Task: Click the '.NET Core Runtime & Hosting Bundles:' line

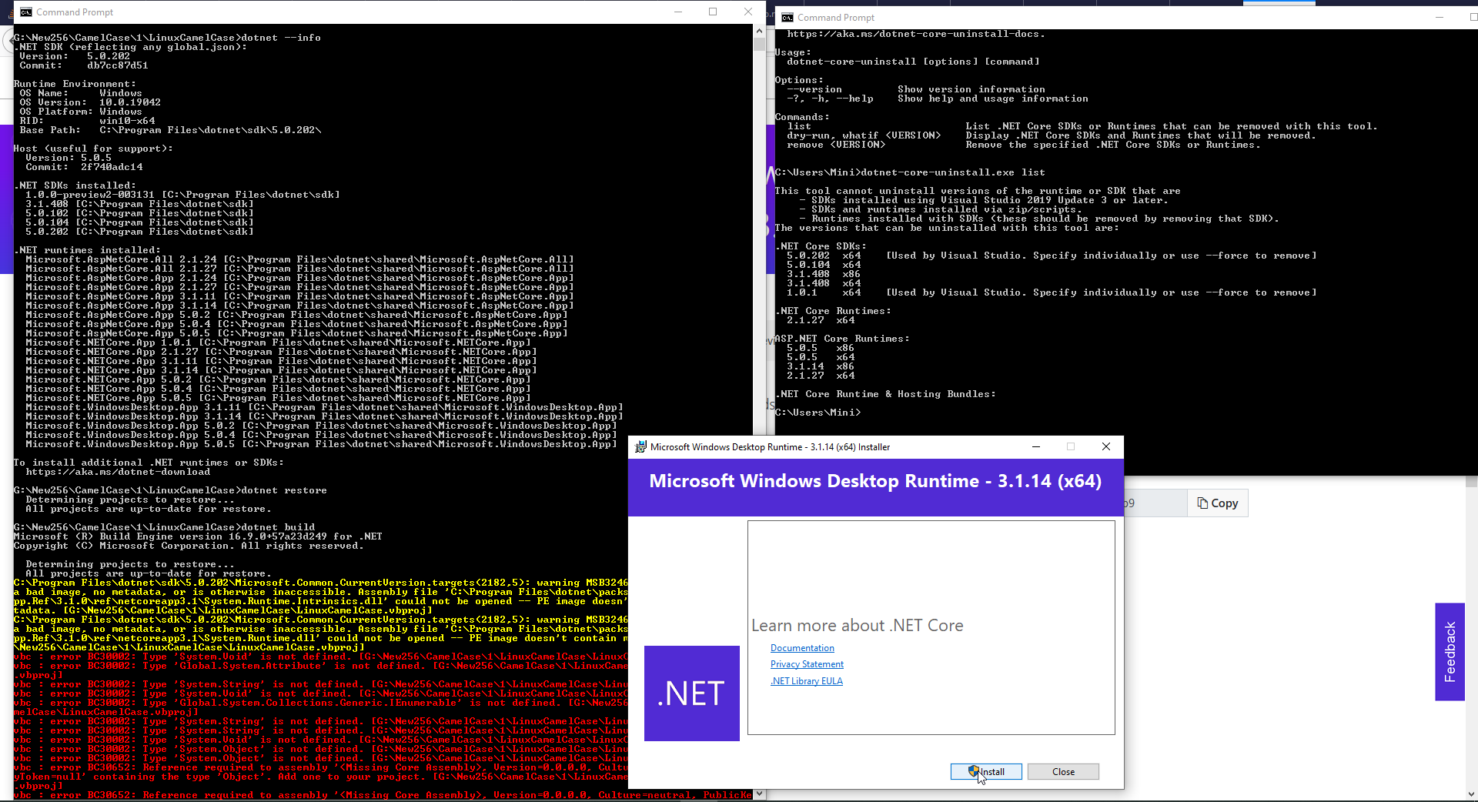Action: [885, 394]
